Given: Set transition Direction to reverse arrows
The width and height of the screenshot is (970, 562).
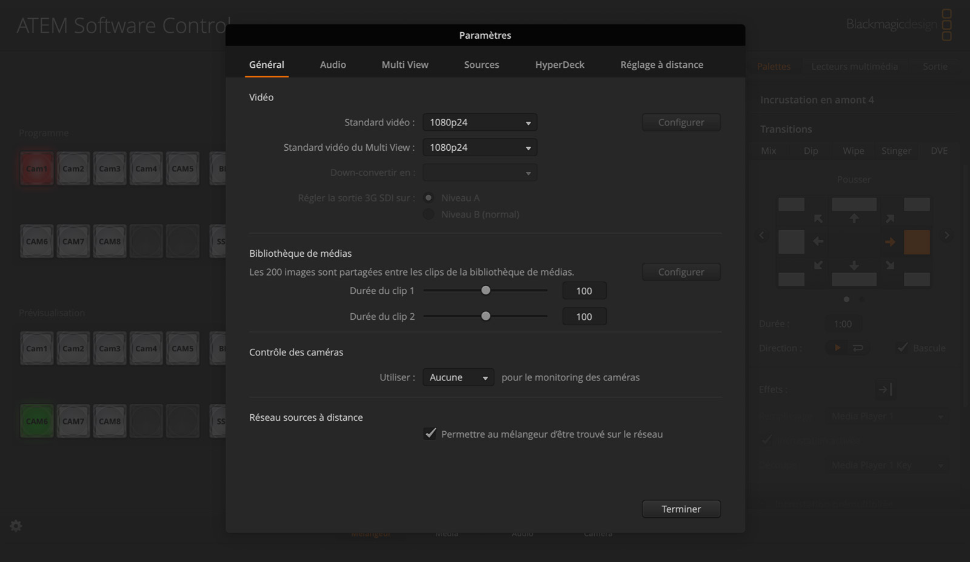Looking at the screenshot, I should pos(858,348).
